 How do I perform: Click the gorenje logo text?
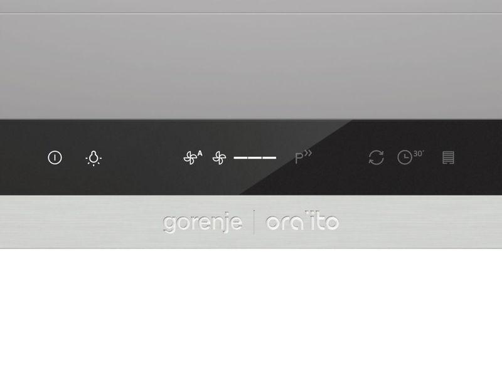point(202,223)
